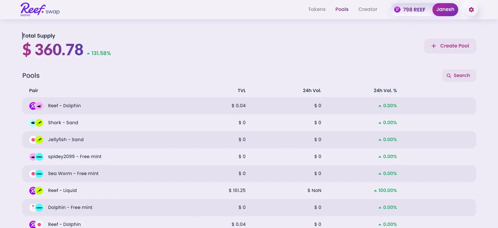
Task: Click the REEF coin icon beside balance
Action: click(397, 10)
